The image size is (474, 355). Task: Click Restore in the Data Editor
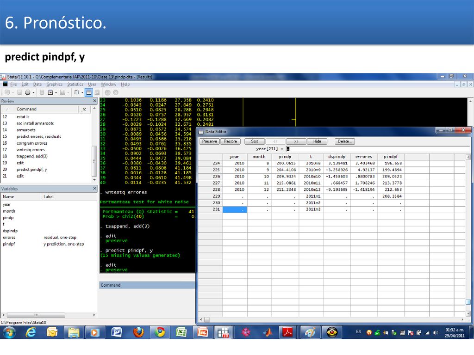coord(231,141)
